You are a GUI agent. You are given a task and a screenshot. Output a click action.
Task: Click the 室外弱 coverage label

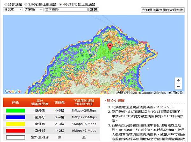(40, 131)
